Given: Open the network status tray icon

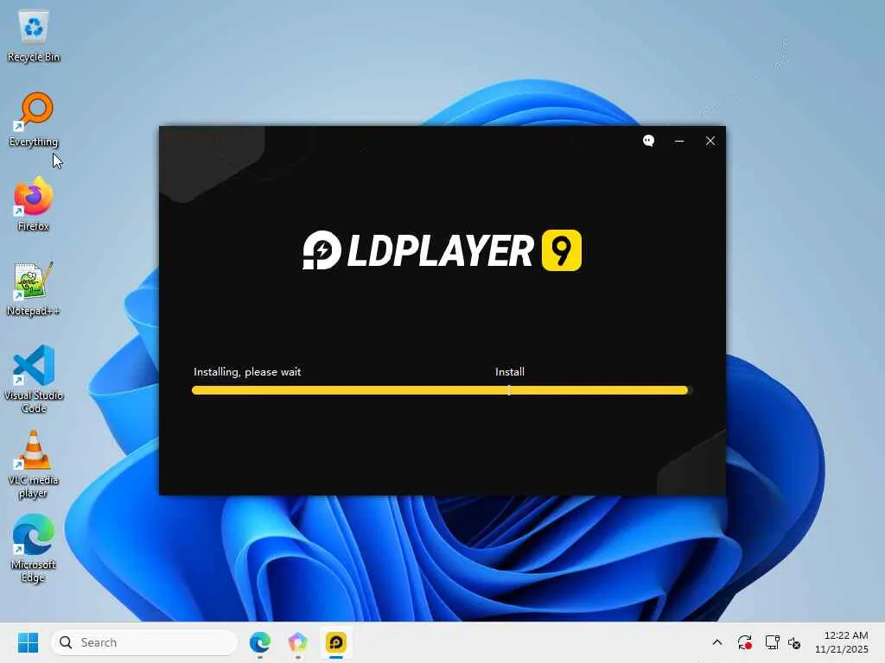Looking at the screenshot, I should pos(772,642).
